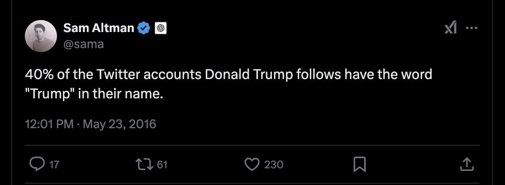Click the blue verified checkmark badge

[x=144, y=28]
